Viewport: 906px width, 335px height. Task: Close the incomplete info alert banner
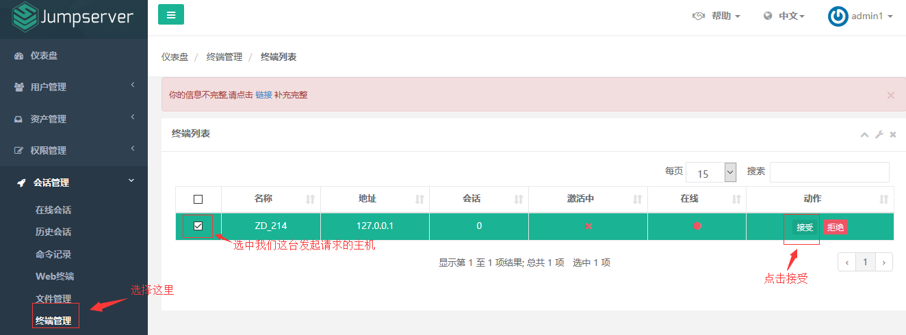pyautogui.click(x=890, y=95)
